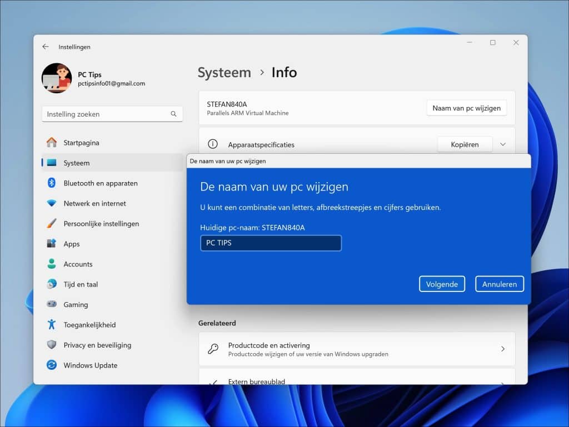Click Annuleren in rename dialog

(x=500, y=284)
